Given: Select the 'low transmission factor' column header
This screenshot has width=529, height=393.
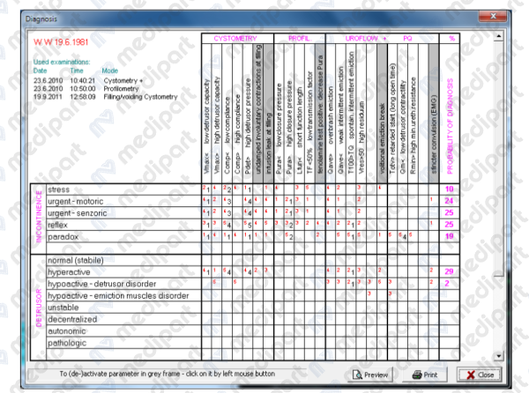Looking at the screenshot, I should [309, 114].
